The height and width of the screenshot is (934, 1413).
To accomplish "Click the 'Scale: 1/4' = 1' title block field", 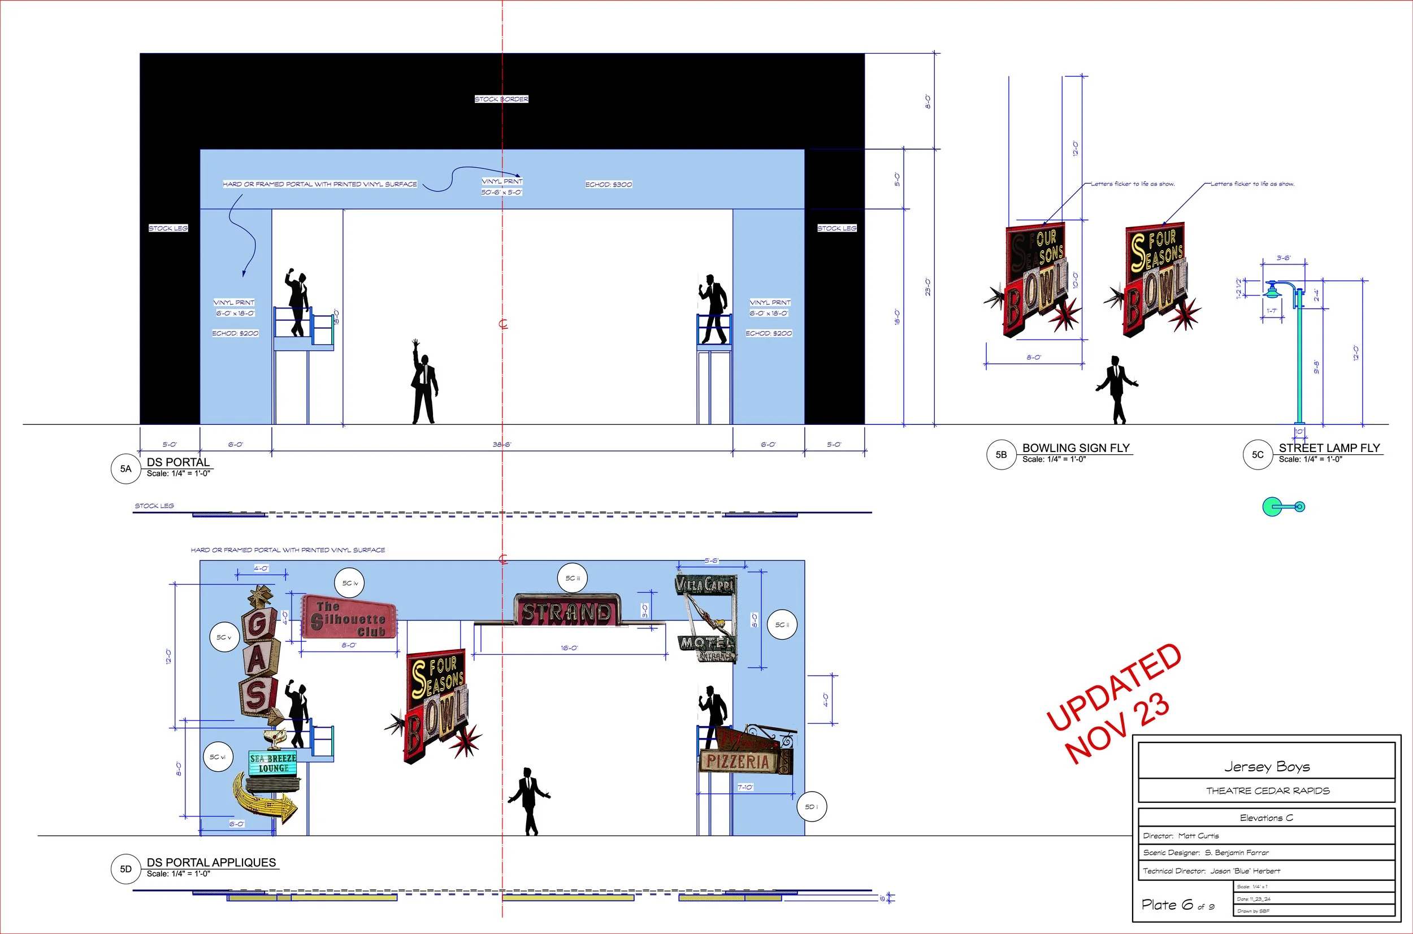I will (x=1252, y=887).
